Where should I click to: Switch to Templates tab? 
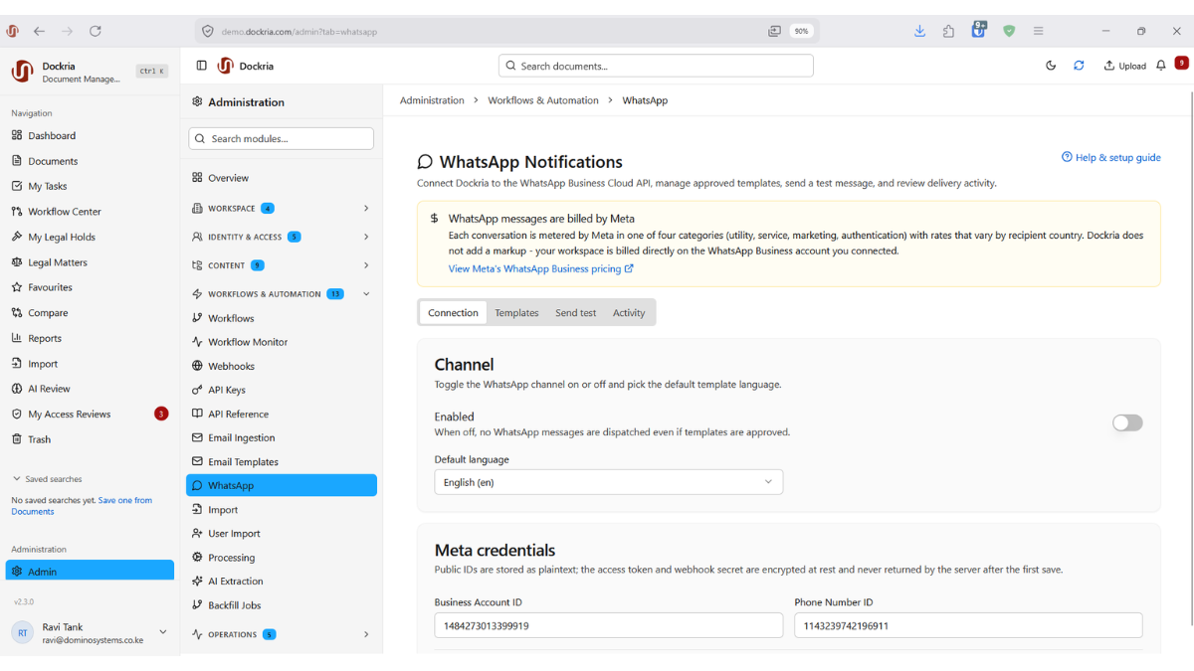(516, 312)
